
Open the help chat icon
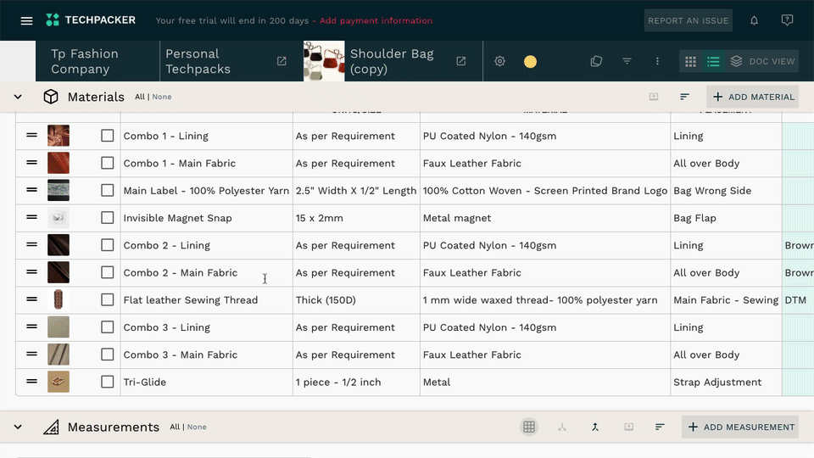coord(787,20)
